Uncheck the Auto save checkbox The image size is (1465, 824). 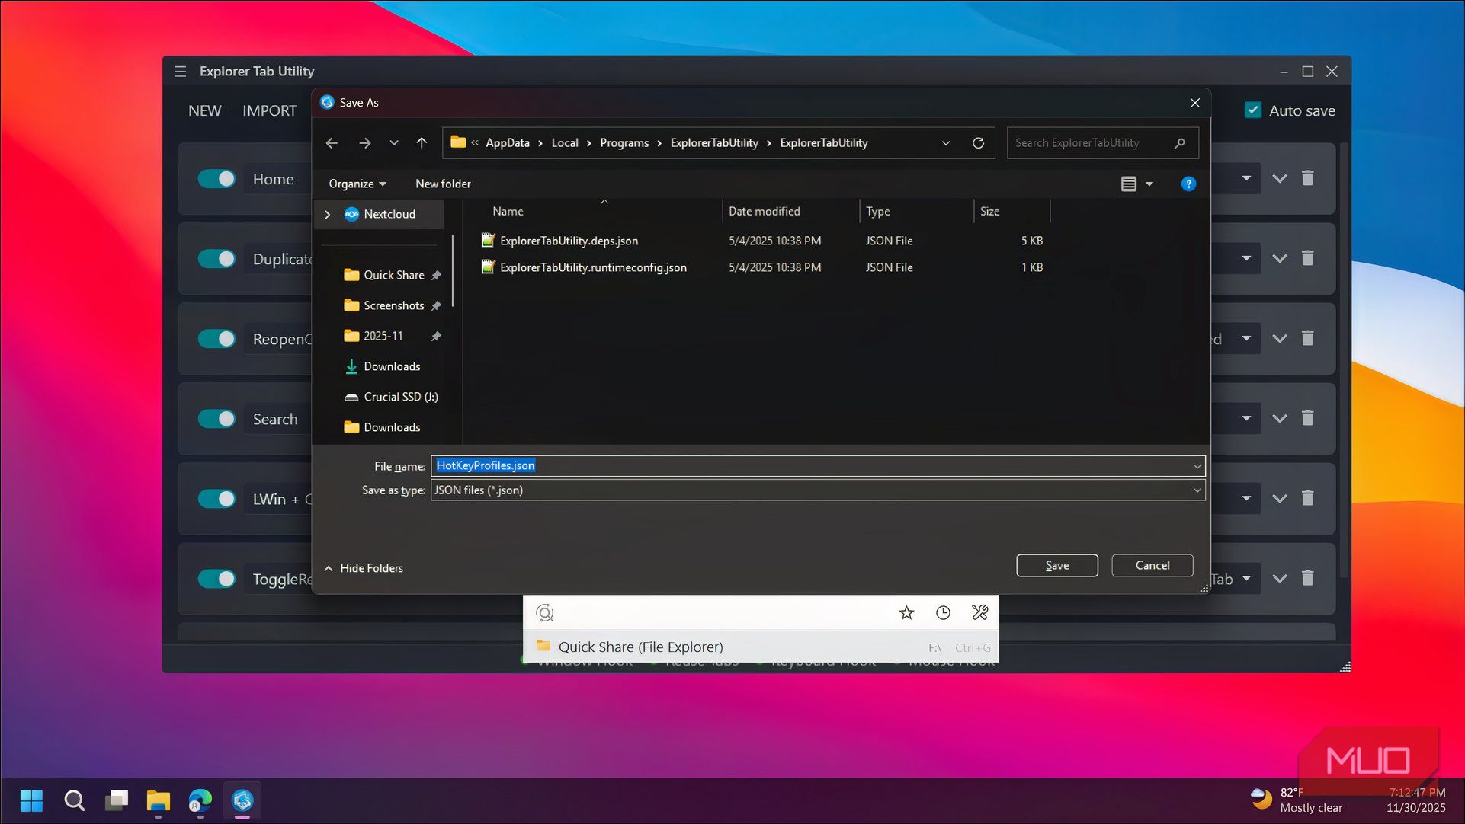click(1252, 110)
